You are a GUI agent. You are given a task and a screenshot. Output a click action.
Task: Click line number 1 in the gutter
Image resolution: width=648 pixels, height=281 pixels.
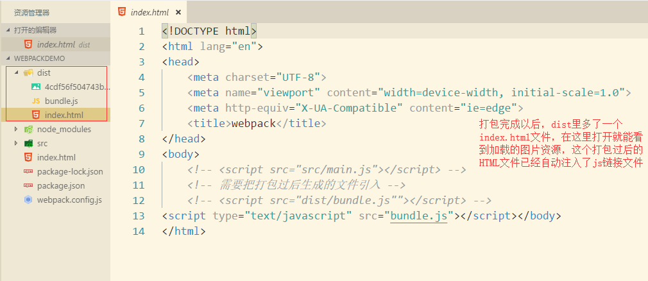pyautogui.click(x=142, y=31)
